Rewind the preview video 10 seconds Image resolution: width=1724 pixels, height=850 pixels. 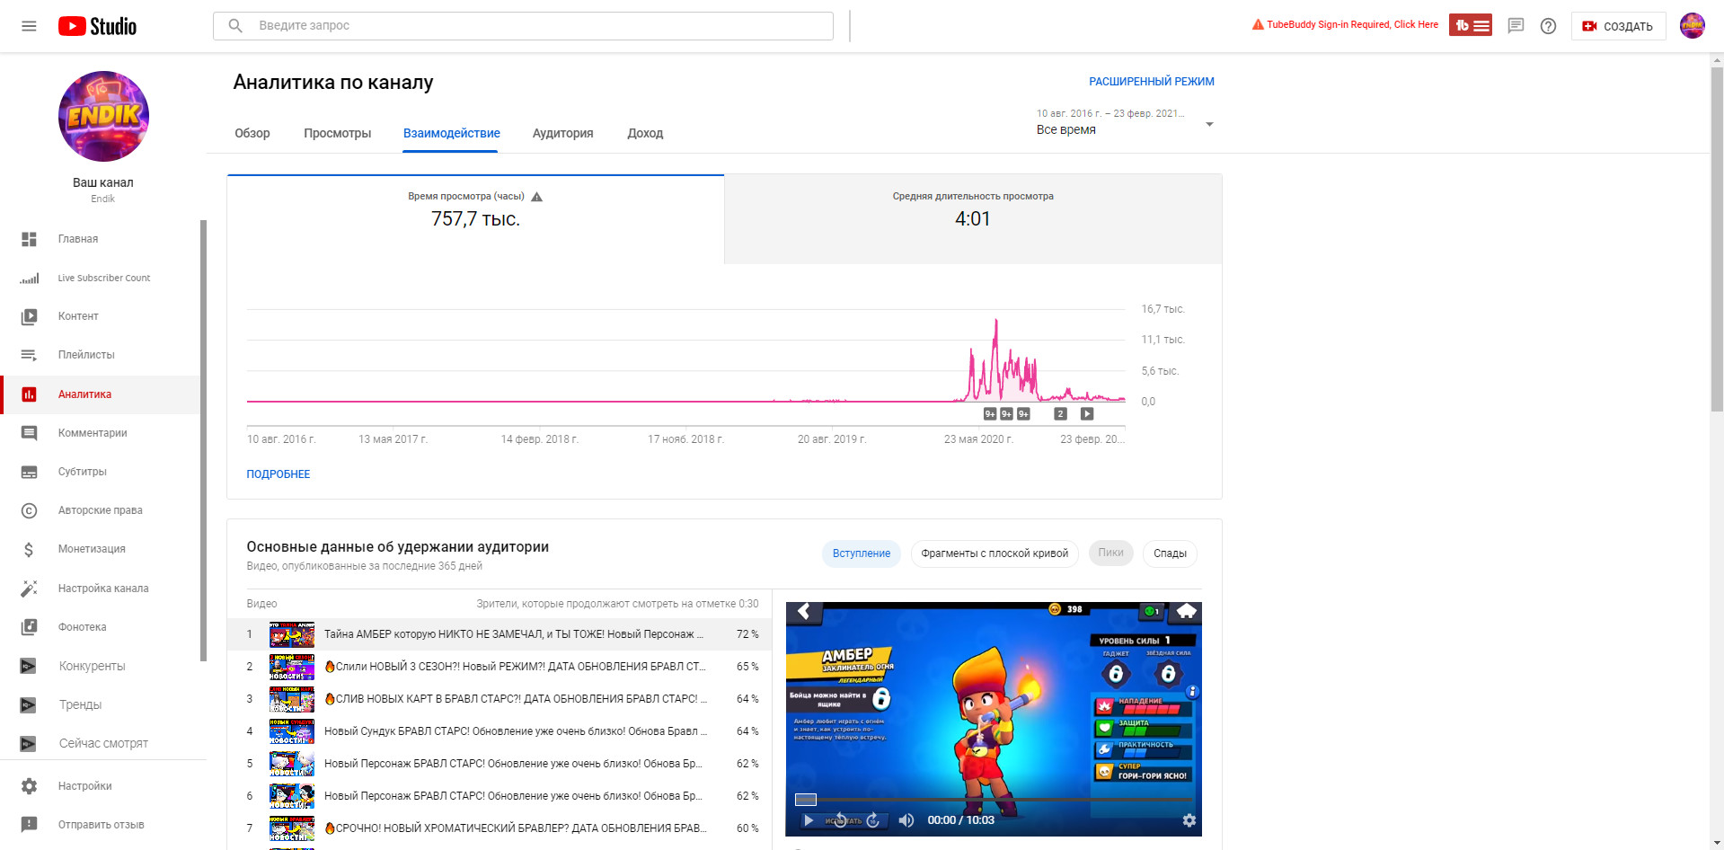click(840, 820)
